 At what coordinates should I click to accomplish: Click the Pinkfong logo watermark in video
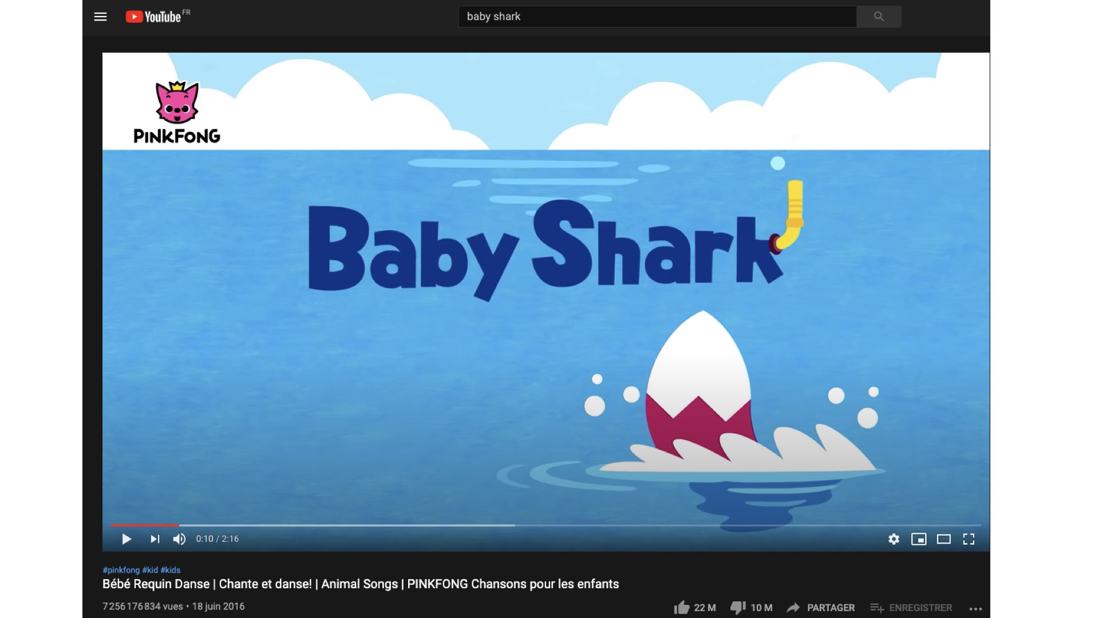pyautogui.click(x=177, y=112)
